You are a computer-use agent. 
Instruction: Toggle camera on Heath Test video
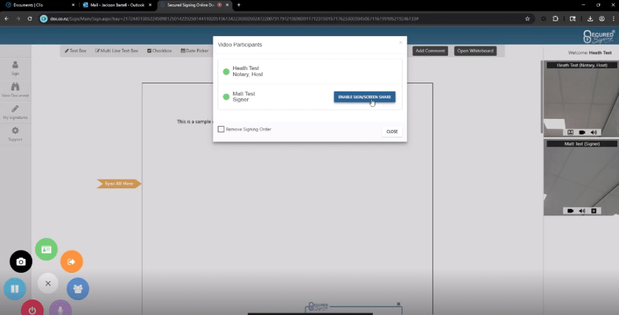(582, 132)
